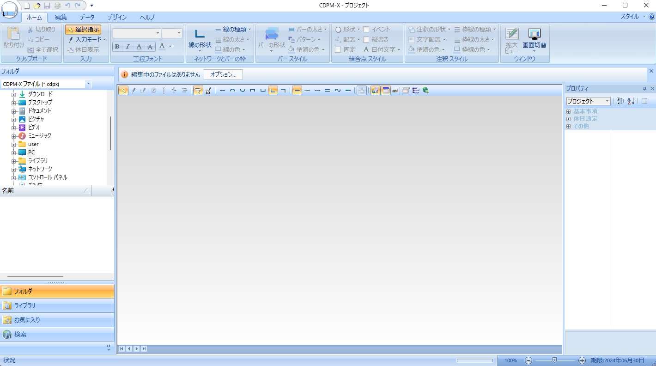Switch to the 編集 ribbon tab

(61, 17)
